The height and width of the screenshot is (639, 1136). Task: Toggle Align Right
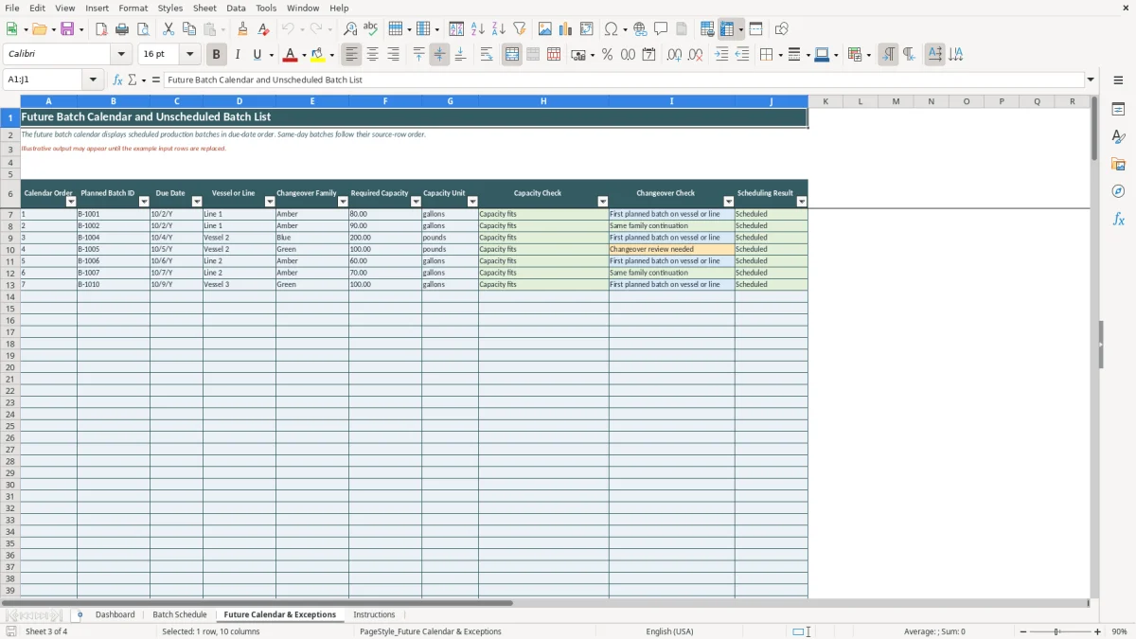click(x=393, y=55)
